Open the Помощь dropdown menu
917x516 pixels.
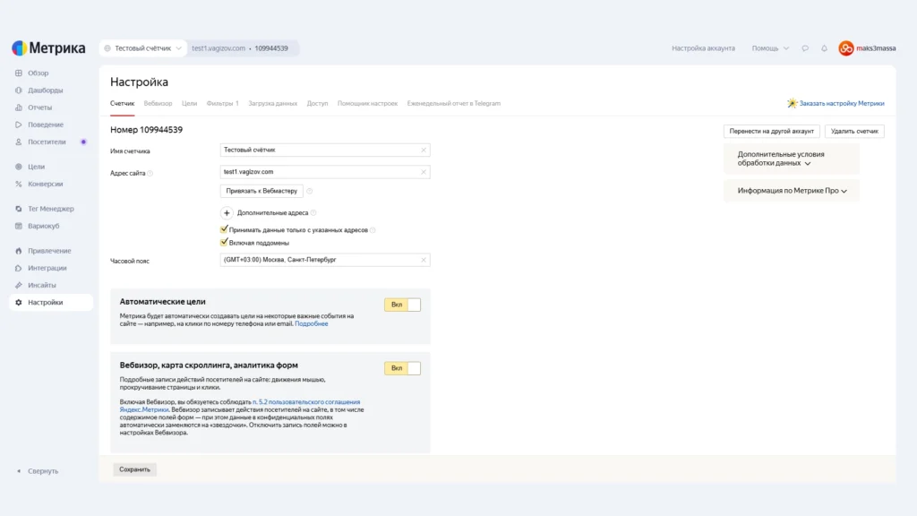[x=770, y=48]
